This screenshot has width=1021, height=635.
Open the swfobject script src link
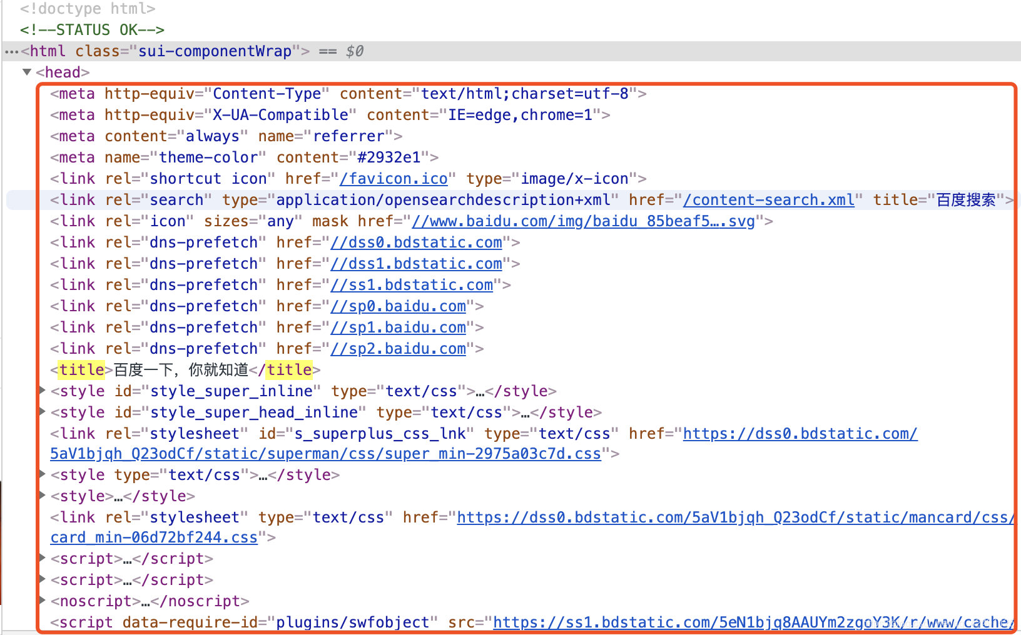click(753, 622)
